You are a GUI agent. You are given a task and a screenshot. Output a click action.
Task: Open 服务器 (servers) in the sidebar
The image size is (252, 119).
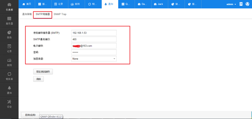[9, 21]
